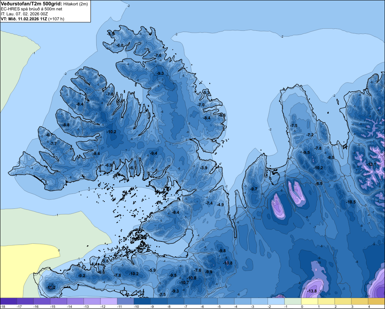Select the -11.2 temperature label
Image resolution: width=385 pixels, height=309 pixels.
click(51, 288)
